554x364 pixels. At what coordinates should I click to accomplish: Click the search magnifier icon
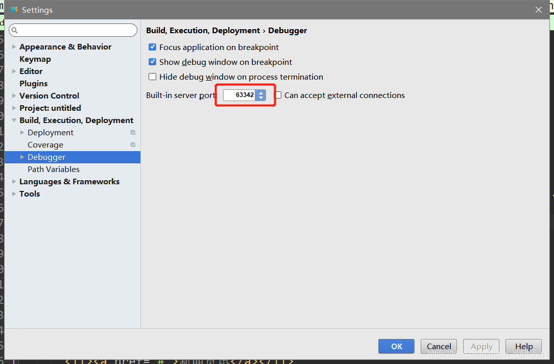coord(14,30)
